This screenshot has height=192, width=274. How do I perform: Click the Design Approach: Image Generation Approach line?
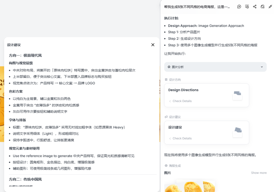206,26
